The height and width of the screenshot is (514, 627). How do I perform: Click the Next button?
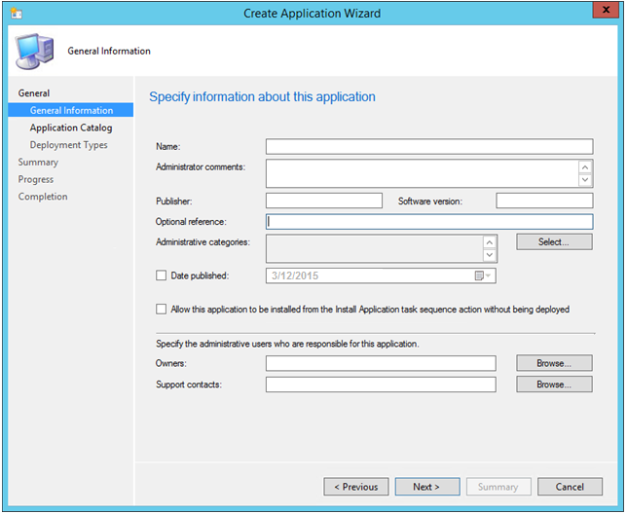[426, 487]
